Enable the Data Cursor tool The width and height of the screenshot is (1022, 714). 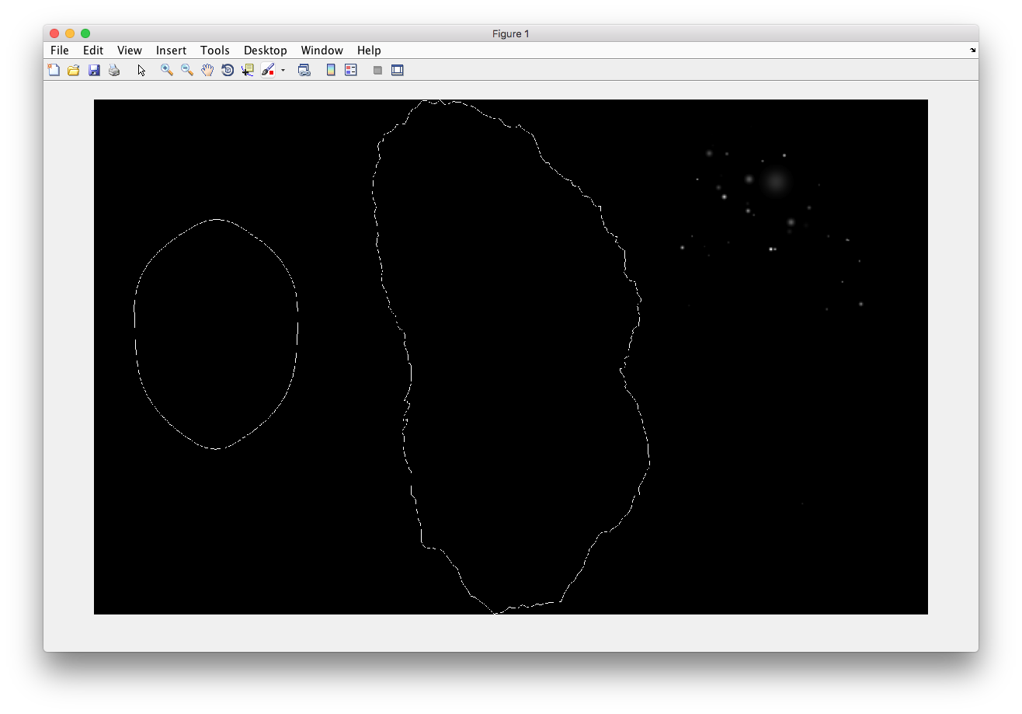pyautogui.click(x=248, y=70)
